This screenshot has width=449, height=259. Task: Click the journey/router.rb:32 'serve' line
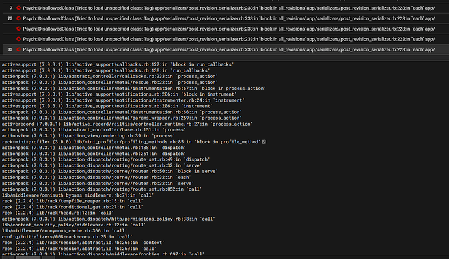tap(98, 184)
